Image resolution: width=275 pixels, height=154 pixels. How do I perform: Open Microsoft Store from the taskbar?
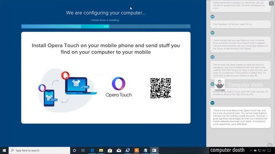click(110, 150)
